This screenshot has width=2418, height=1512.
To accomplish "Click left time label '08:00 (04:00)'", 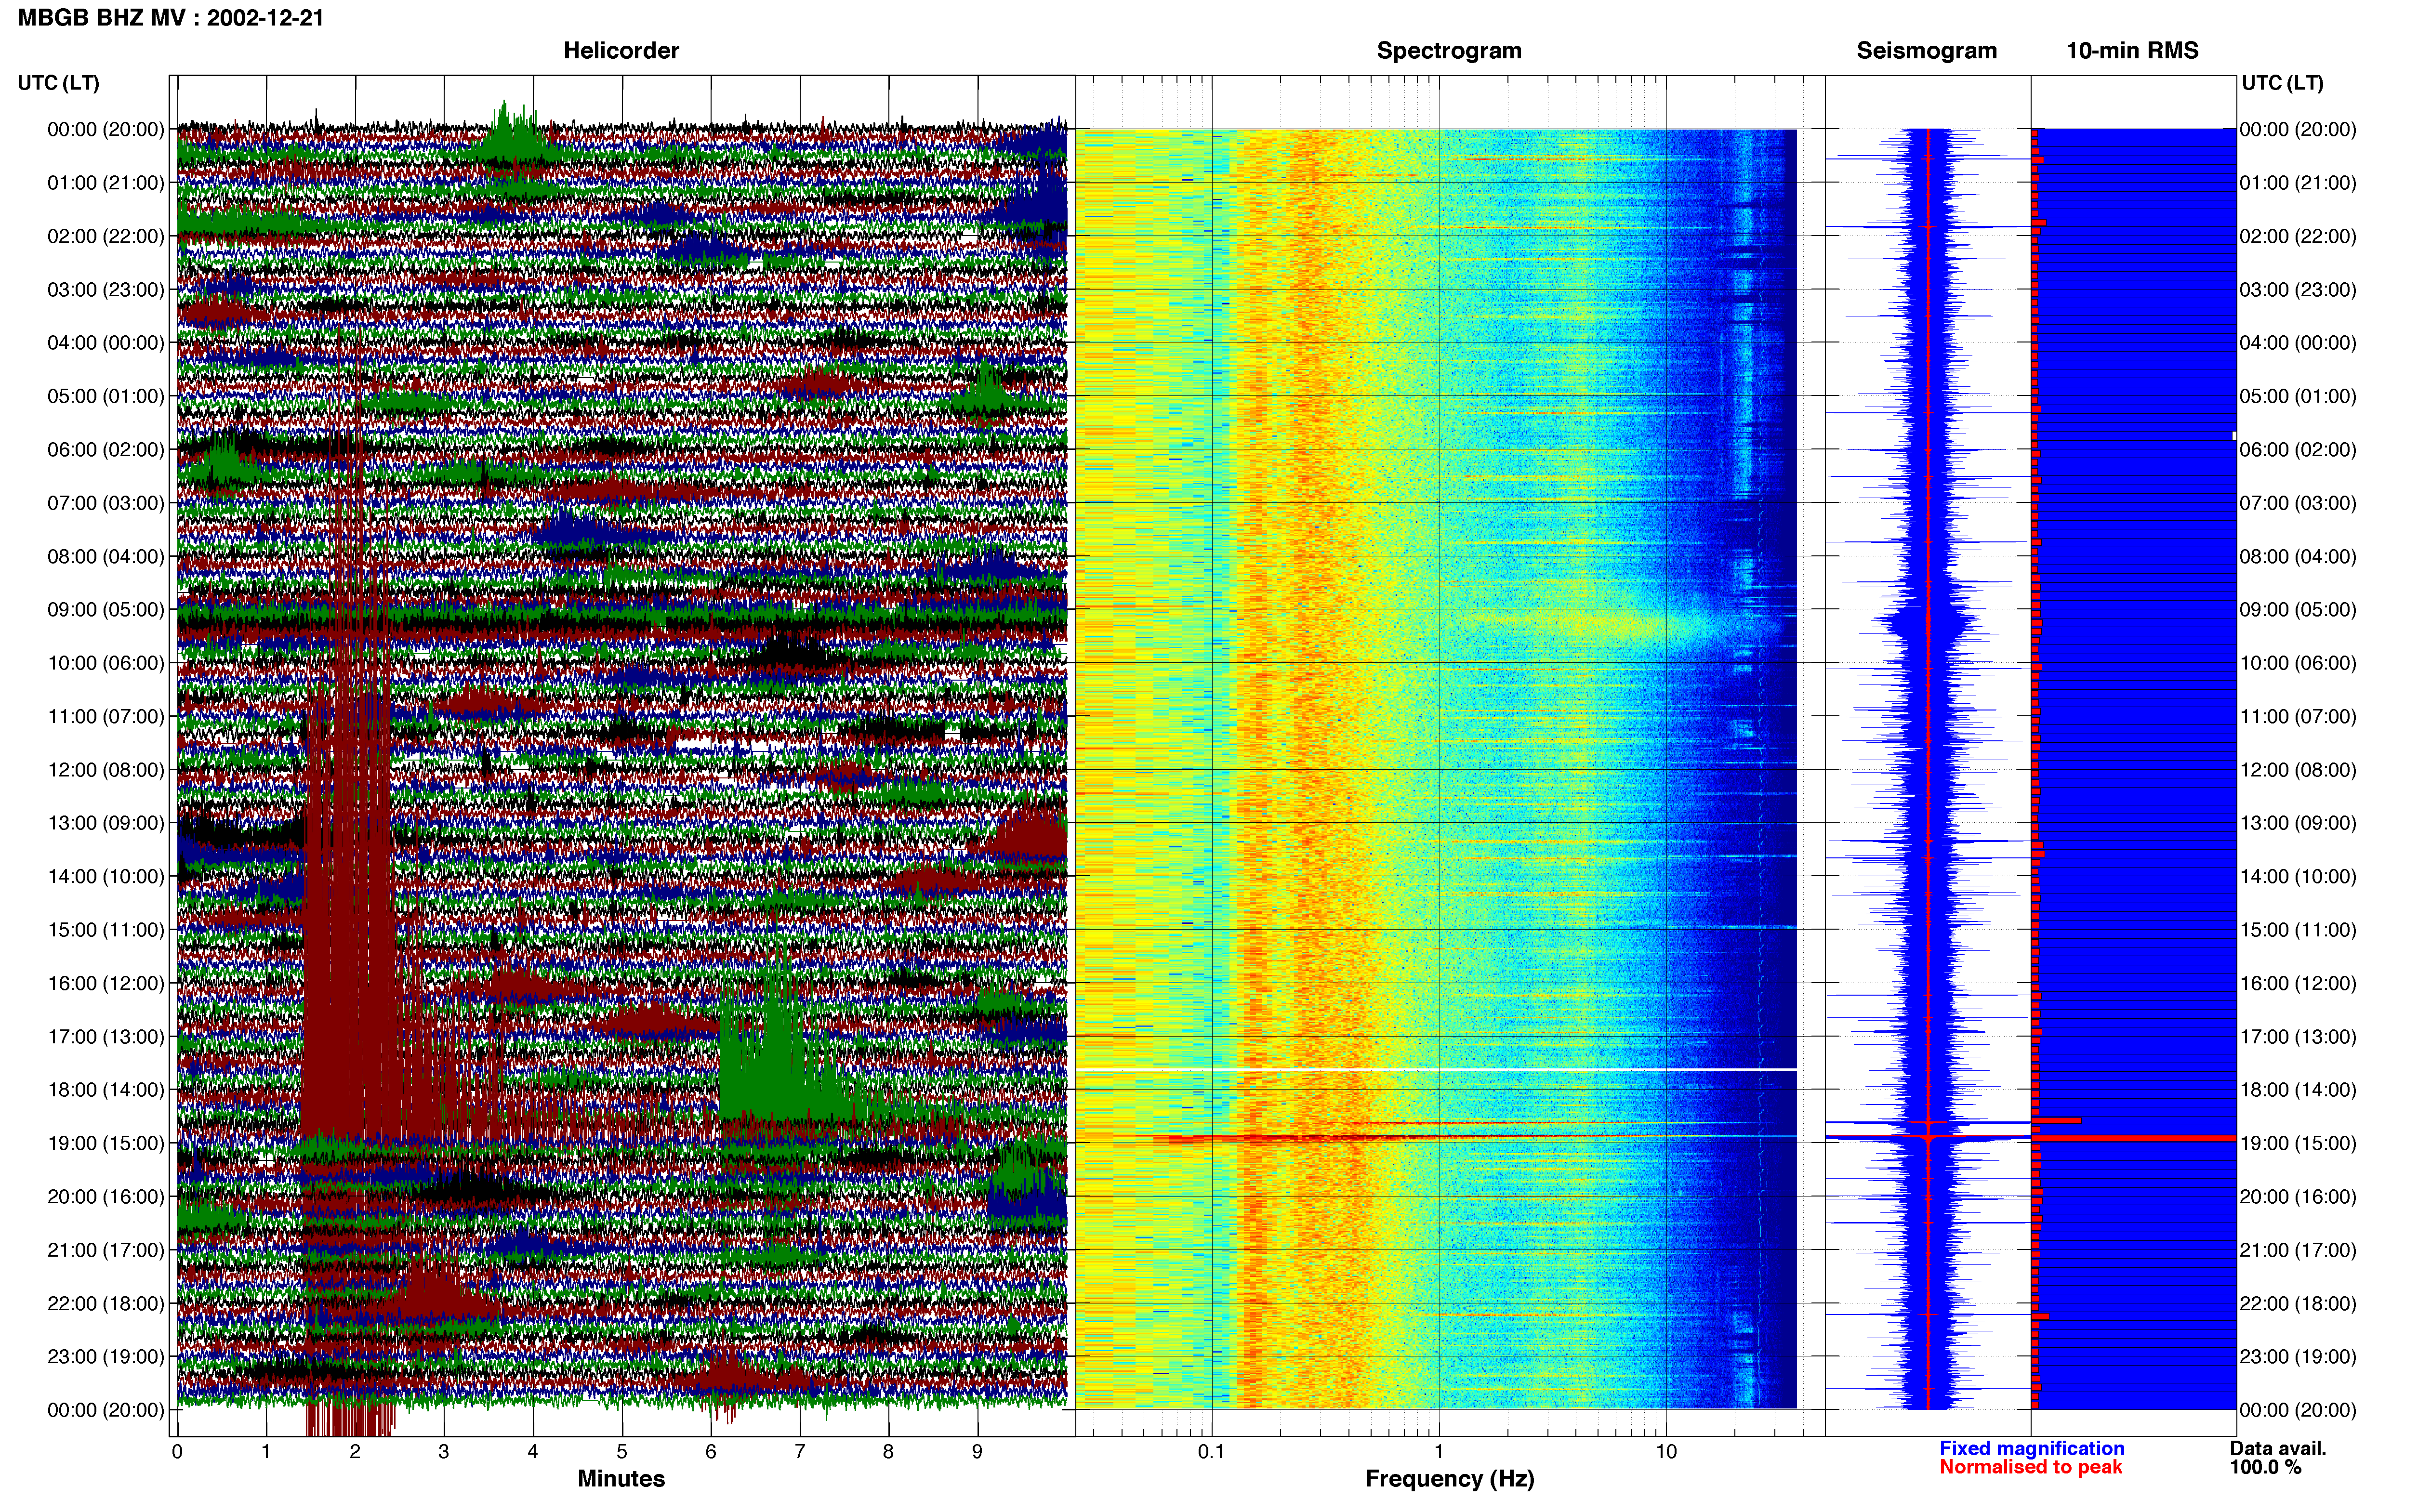I will coord(106,556).
